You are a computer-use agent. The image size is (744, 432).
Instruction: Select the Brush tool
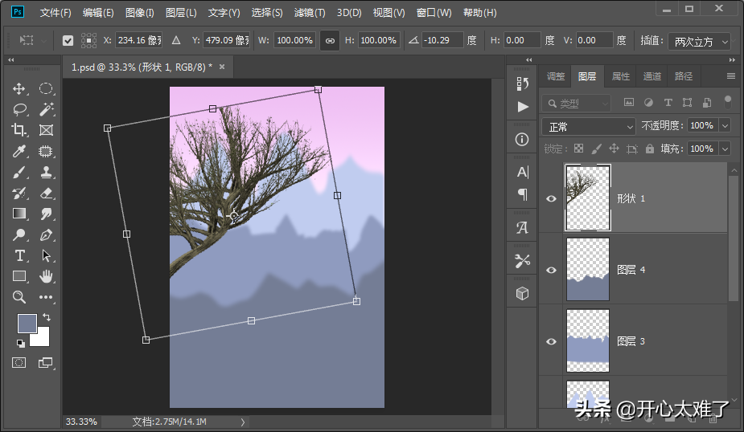pos(19,172)
